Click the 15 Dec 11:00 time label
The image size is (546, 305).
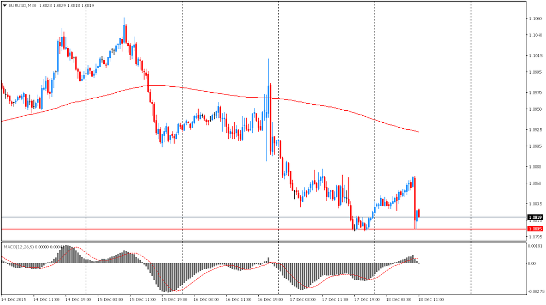pyautogui.click(x=143, y=300)
